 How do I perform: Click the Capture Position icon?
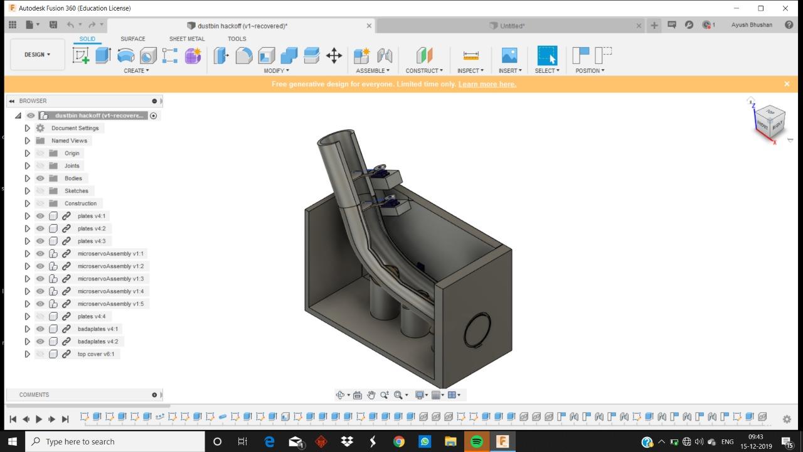[x=581, y=55]
